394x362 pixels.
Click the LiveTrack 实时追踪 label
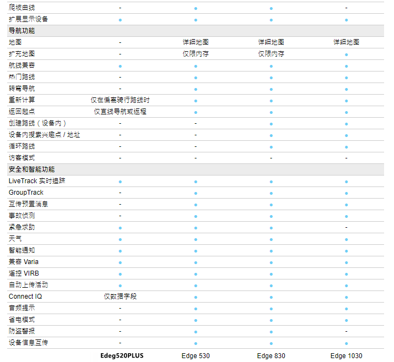[37, 181]
